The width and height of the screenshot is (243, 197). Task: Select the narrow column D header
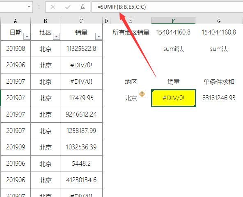106,21
